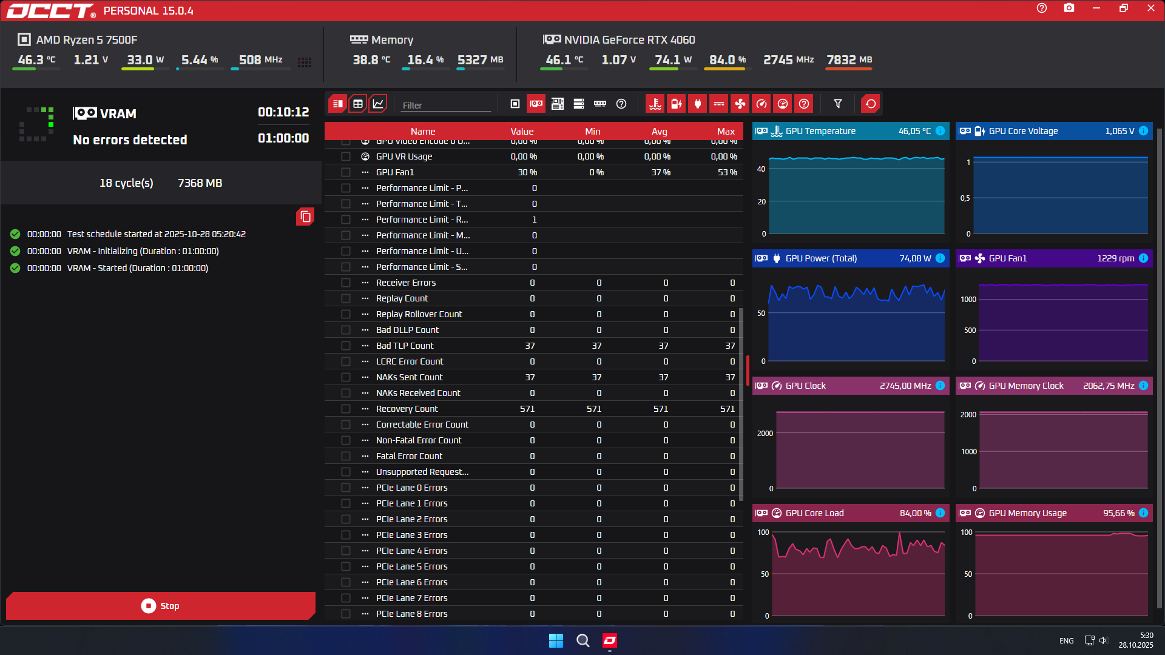The image size is (1165, 655).
Task: Open options dots for Replay Count
Action: pos(365,298)
